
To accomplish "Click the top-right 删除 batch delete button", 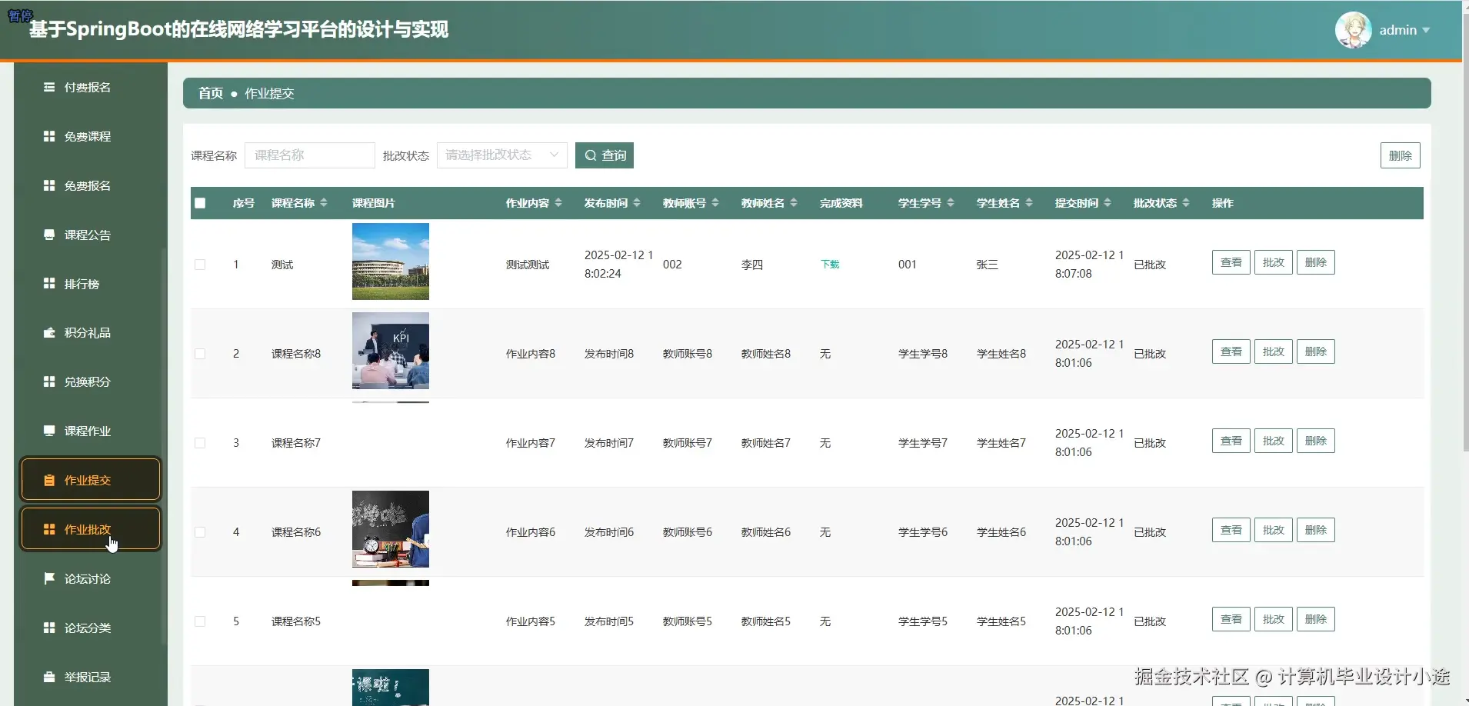I will pyautogui.click(x=1401, y=155).
